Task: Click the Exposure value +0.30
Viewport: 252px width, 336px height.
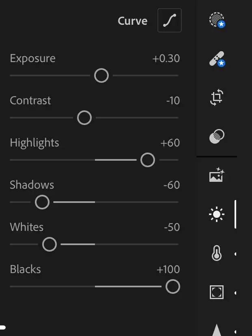Action: point(166,58)
